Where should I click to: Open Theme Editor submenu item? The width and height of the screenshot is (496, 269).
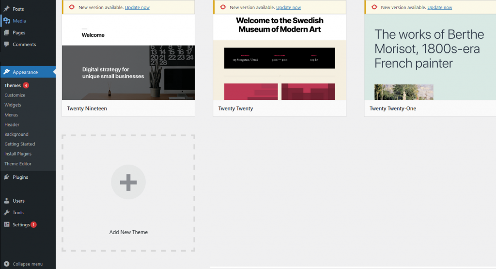(18, 164)
